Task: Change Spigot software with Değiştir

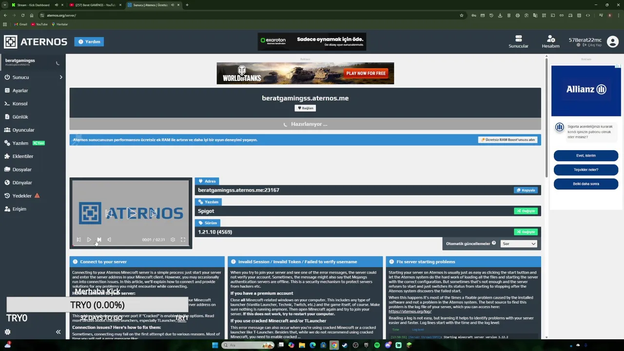Action: click(x=526, y=211)
